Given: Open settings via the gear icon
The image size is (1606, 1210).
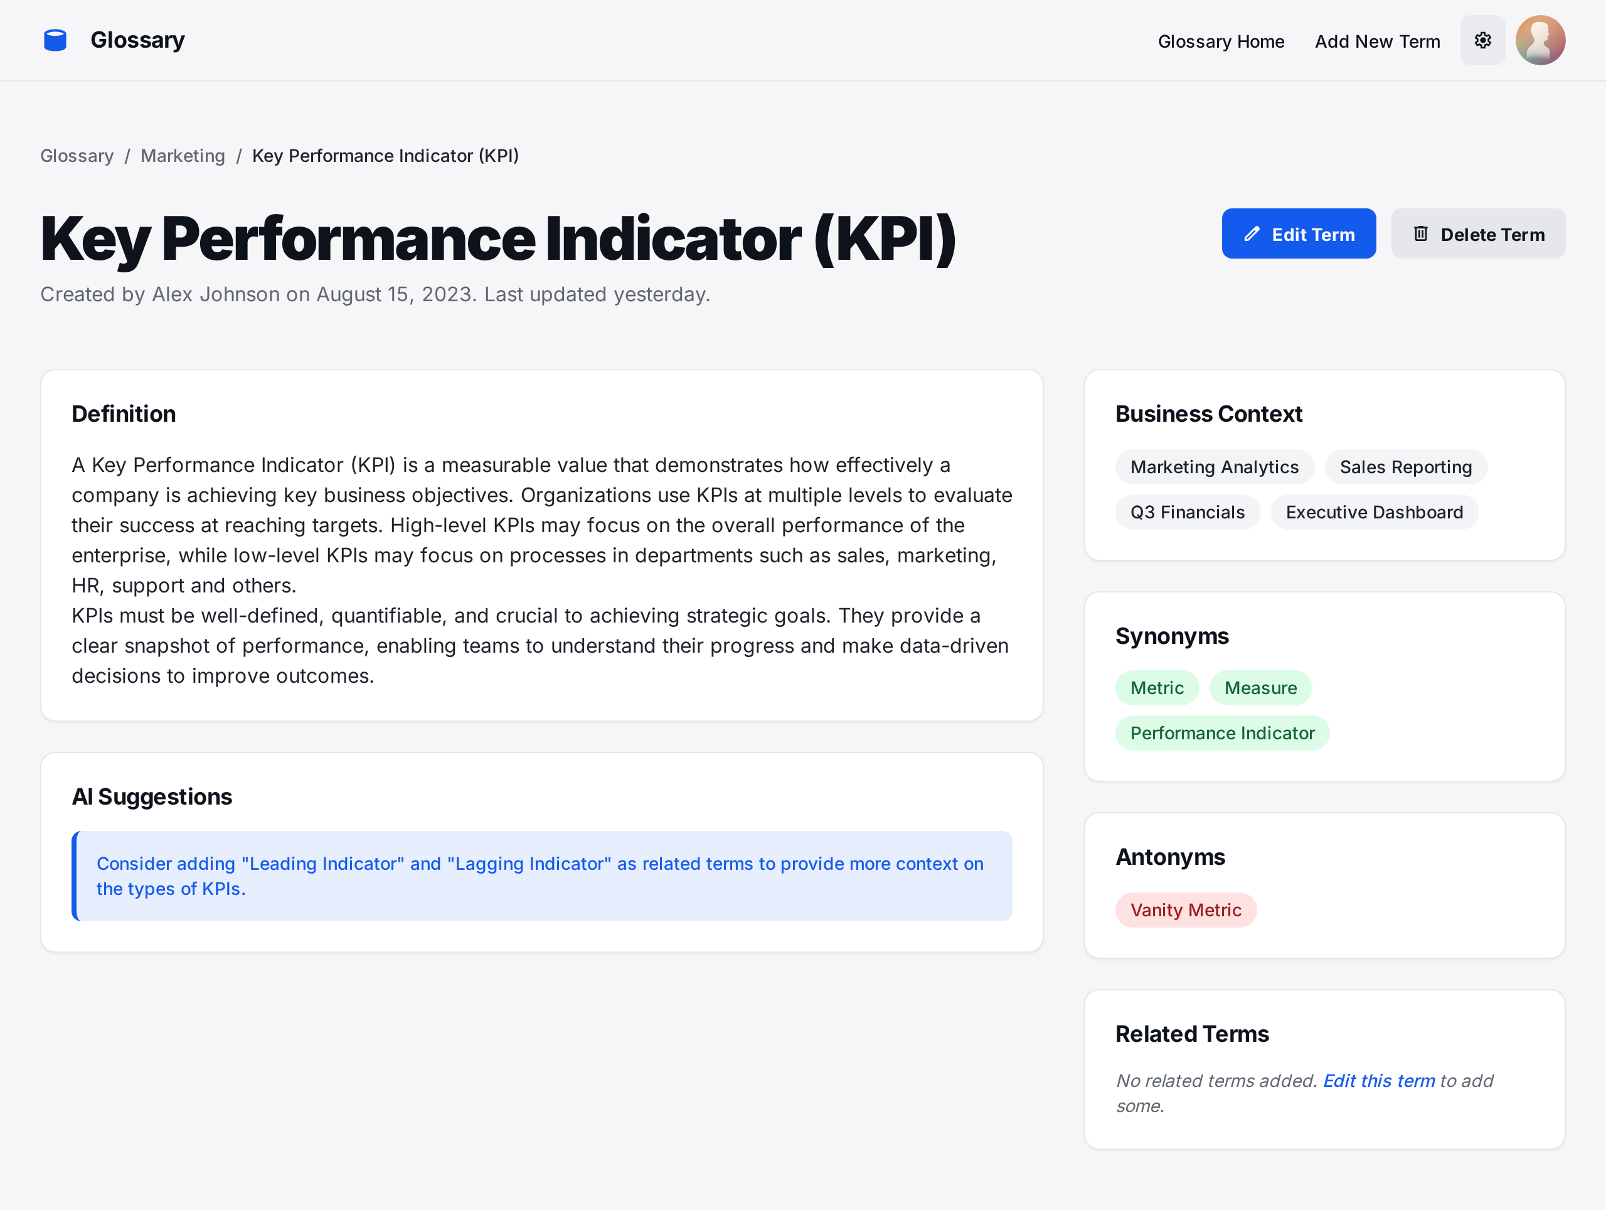Looking at the screenshot, I should tap(1482, 41).
